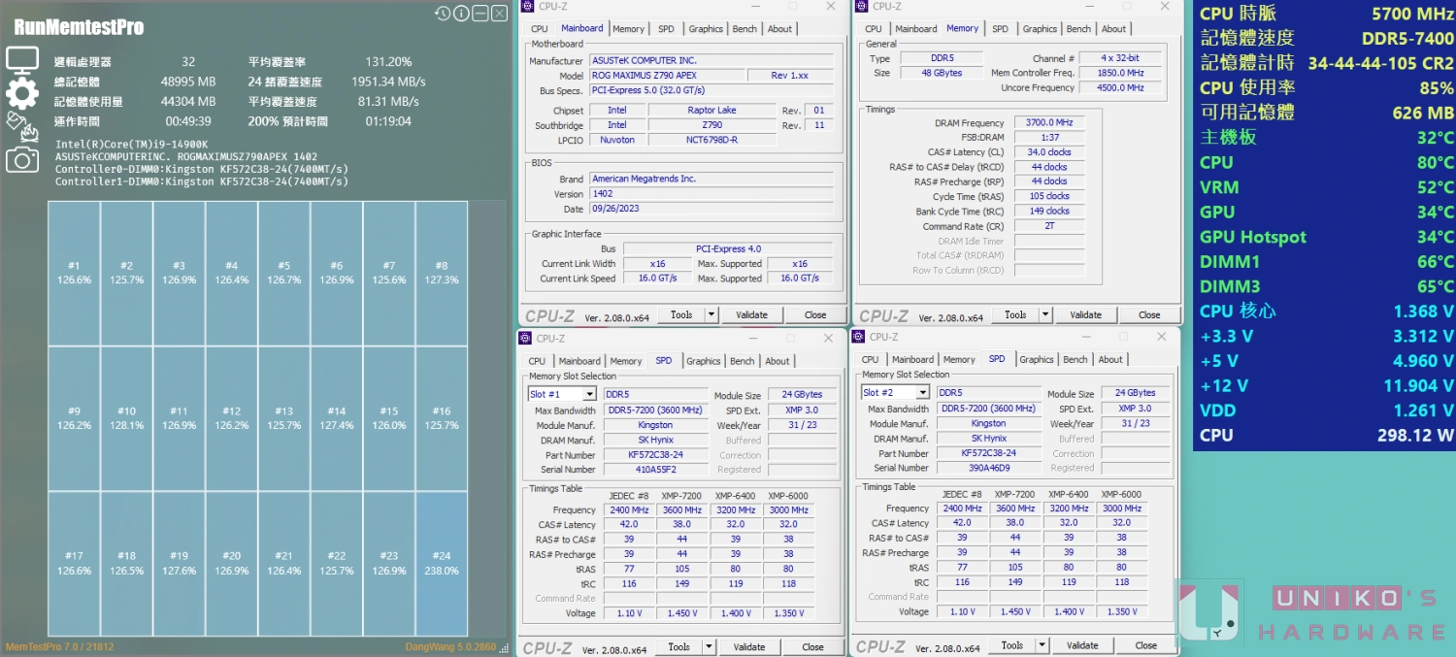Click Validate in the Mainboard CPU-Z window
1456x657 pixels.
[751, 314]
